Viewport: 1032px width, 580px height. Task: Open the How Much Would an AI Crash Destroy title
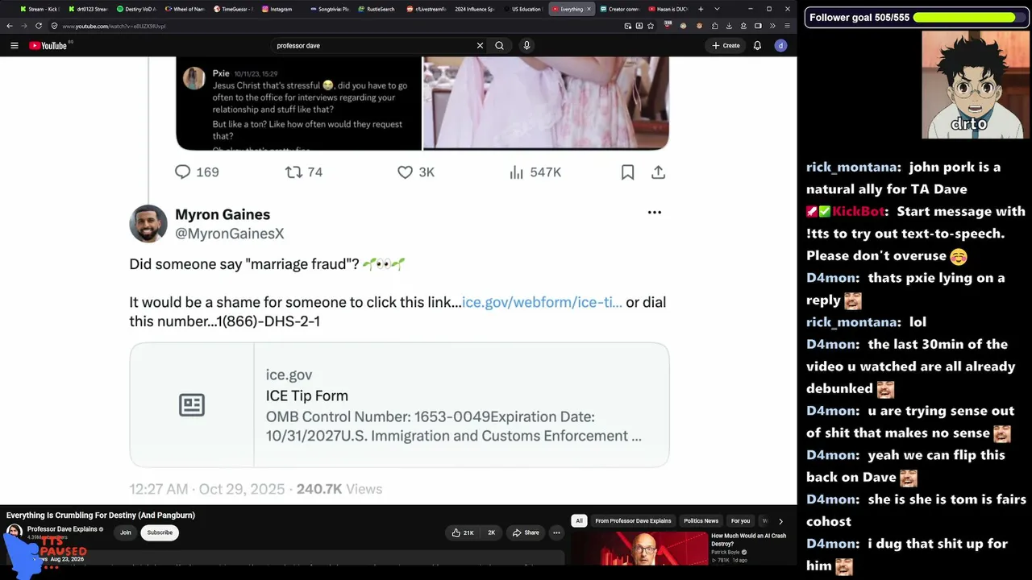point(749,540)
